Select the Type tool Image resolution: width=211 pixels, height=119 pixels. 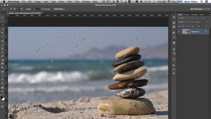click(2, 76)
